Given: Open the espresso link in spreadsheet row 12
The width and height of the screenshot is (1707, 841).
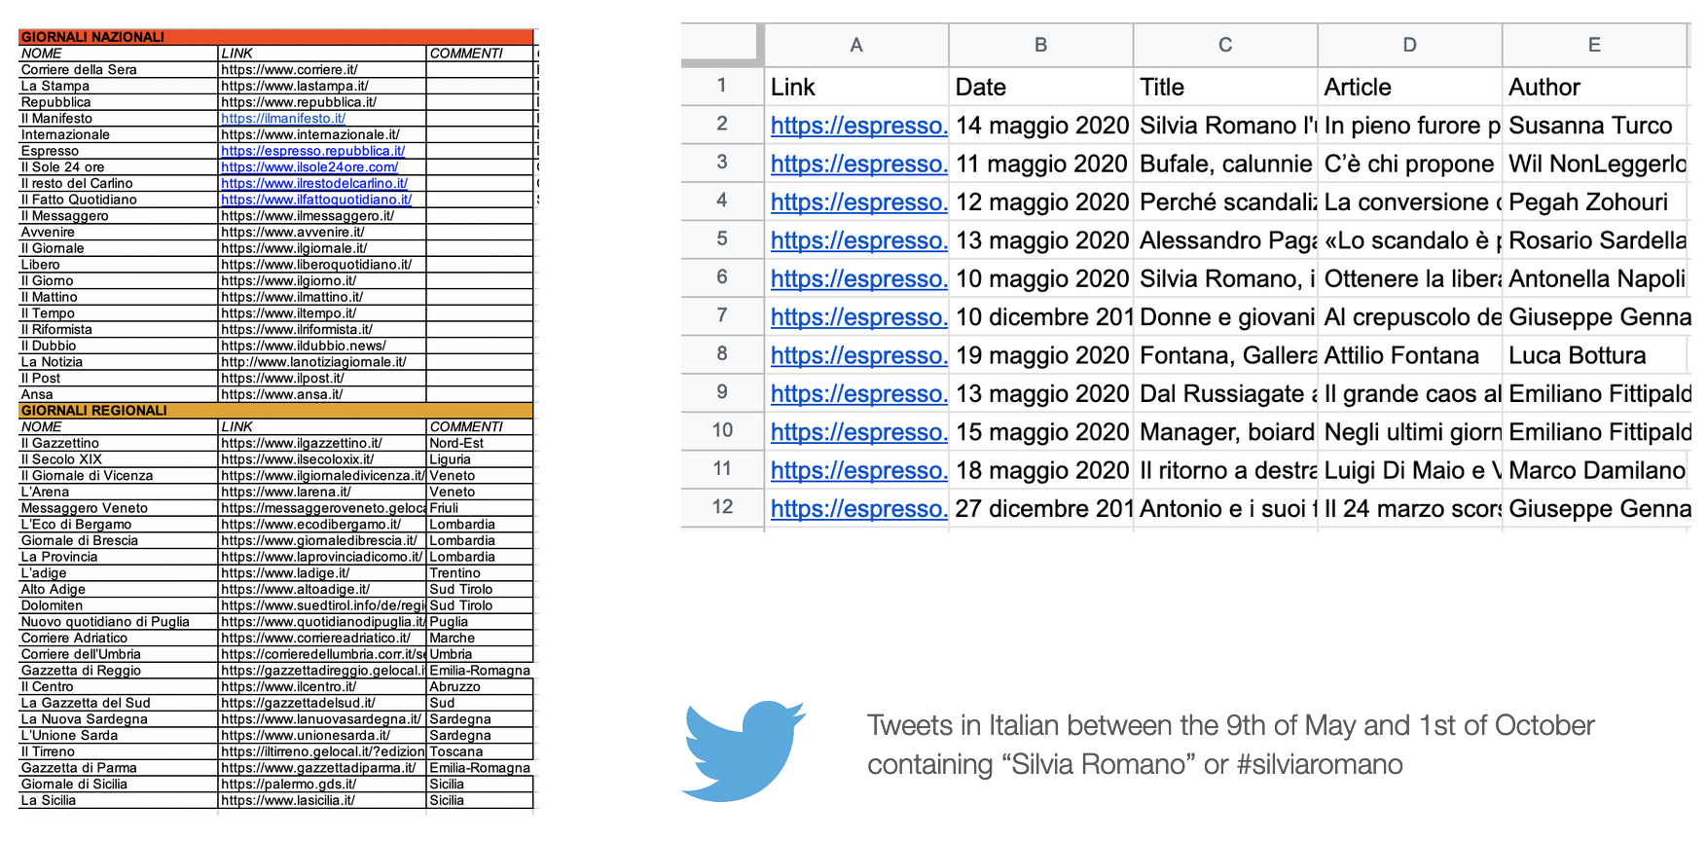Looking at the screenshot, I should tap(858, 509).
